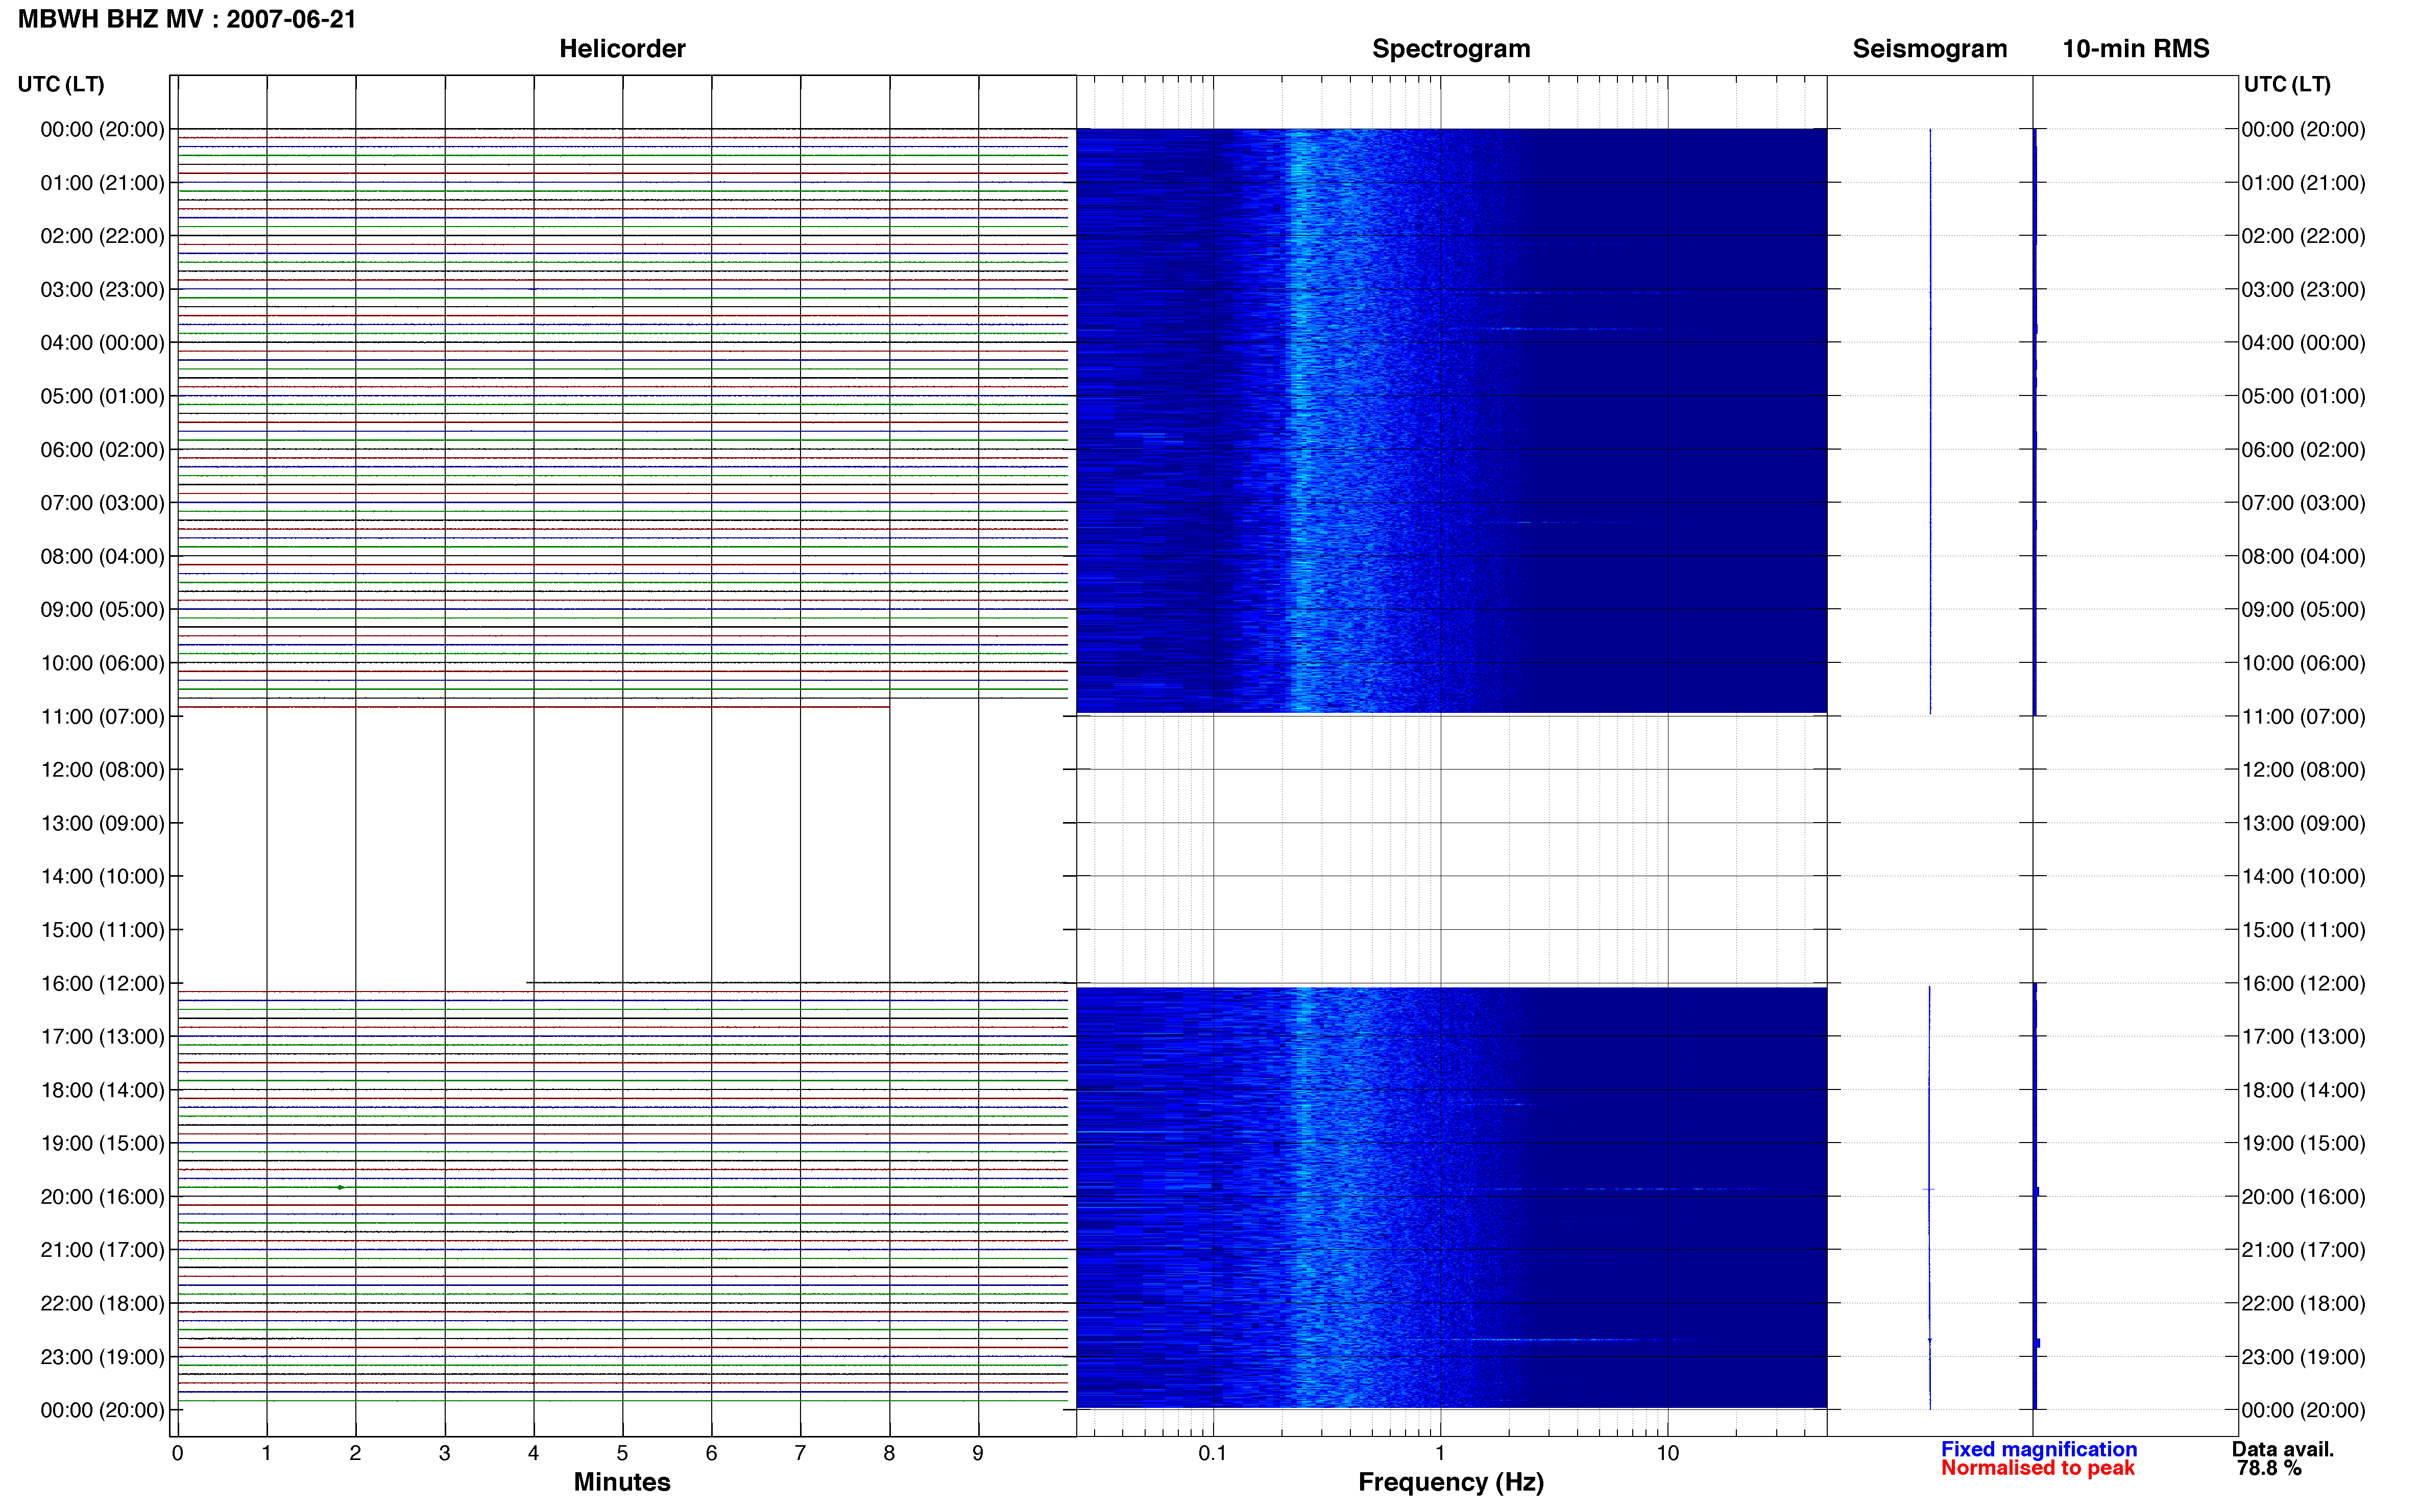Click the green event marker on the helicorder trace
This screenshot has height=1512, width=2420.
coord(341,1187)
